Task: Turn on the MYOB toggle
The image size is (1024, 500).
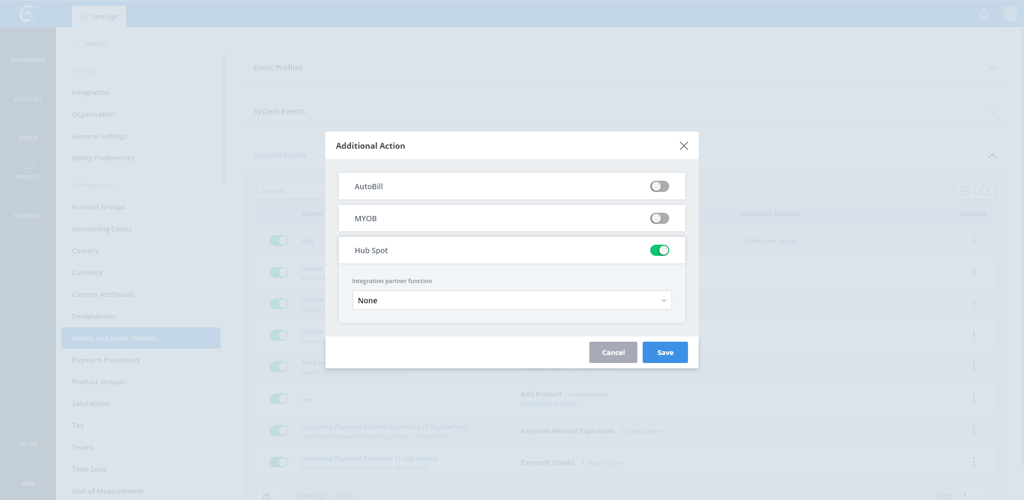Action: (x=659, y=219)
